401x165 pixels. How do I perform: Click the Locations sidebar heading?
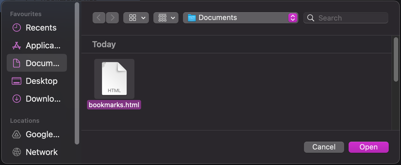coord(25,121)
